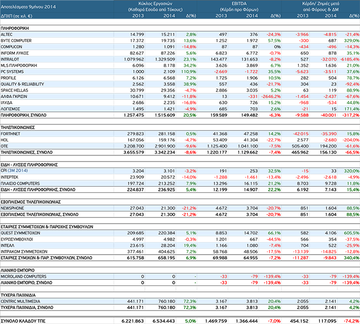Click grand total 2014 turnover 6.534.443

pyautogui.click(x=164, y=321)
